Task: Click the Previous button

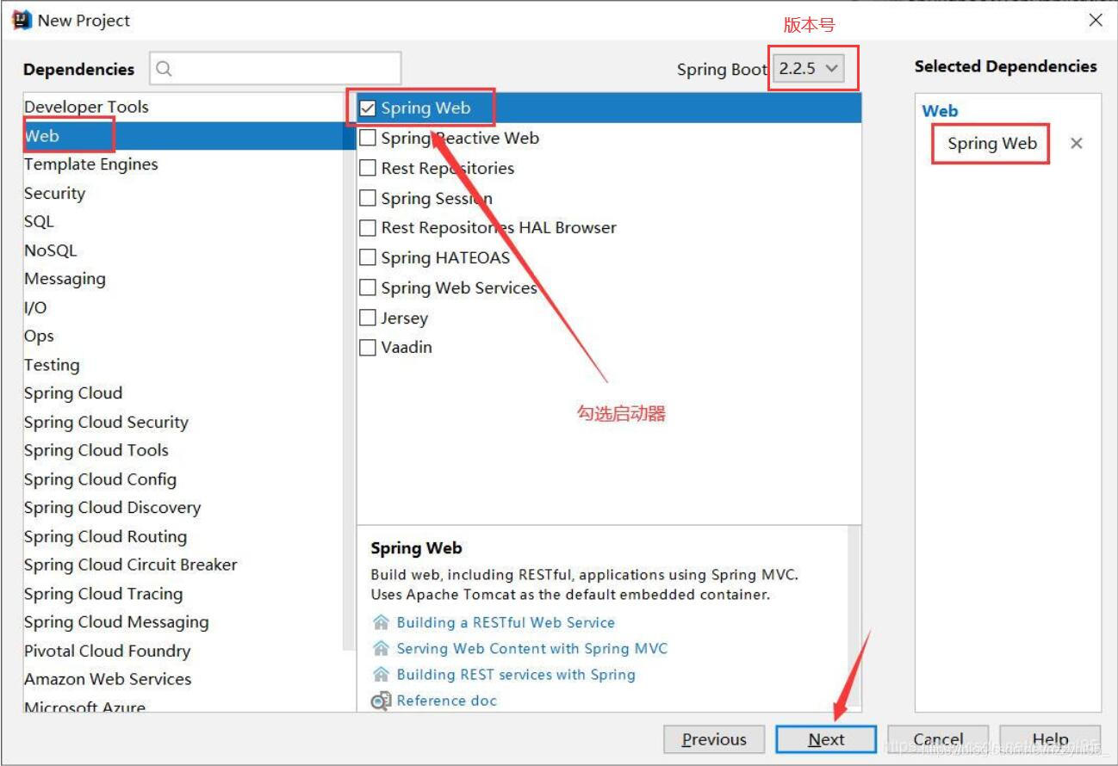Action: point(714,739)
